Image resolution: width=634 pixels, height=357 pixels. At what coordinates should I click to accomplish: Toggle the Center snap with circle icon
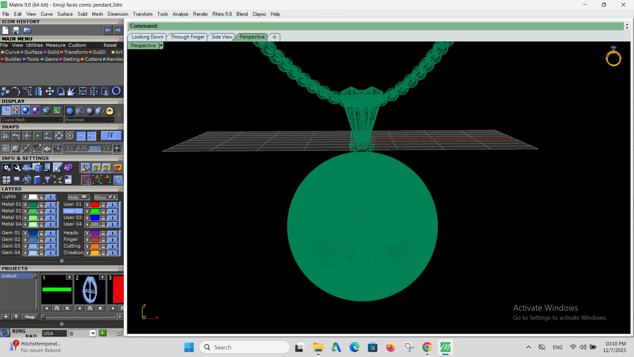pyautogui.click(x=70, y=136)
